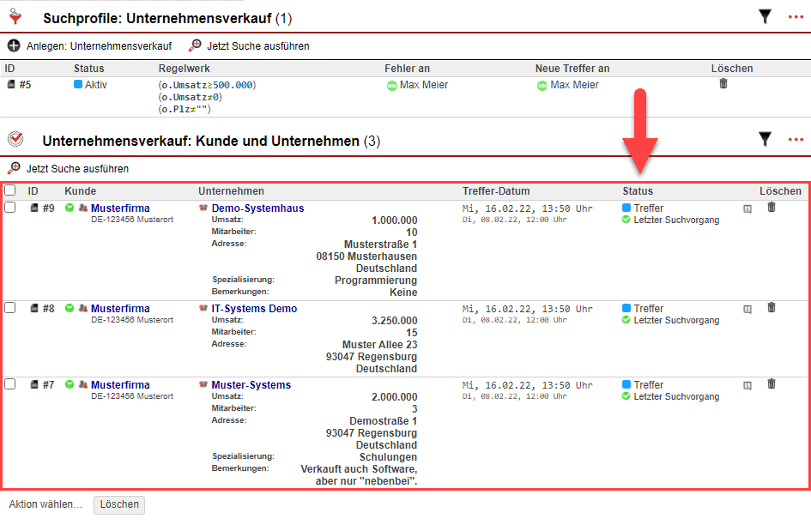Check the checkbox for row #8

10,308
